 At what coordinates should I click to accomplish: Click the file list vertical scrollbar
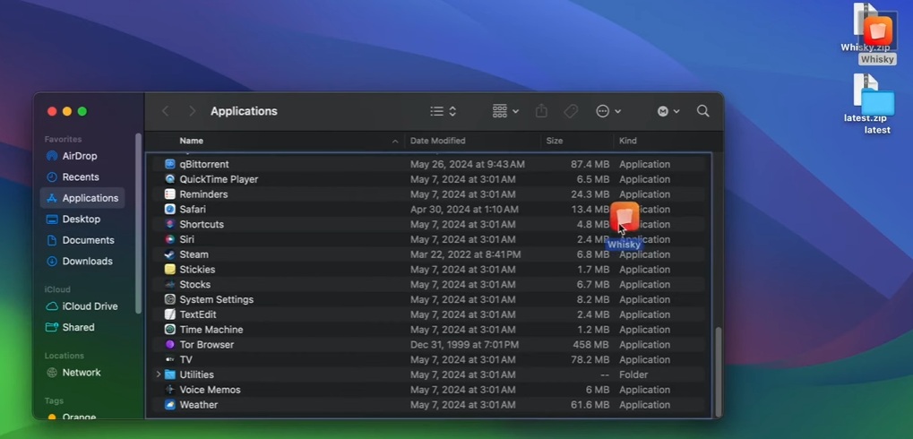[x=717, y=367]
